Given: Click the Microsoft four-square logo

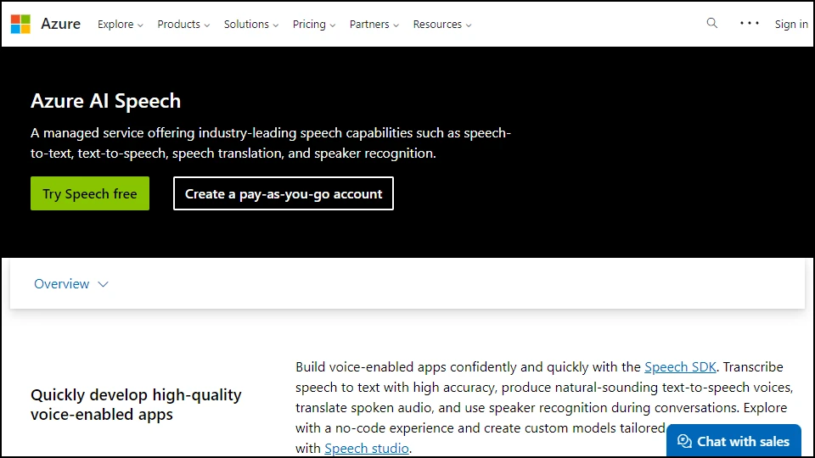Looking at the screenshot, I should pos(20,24).
